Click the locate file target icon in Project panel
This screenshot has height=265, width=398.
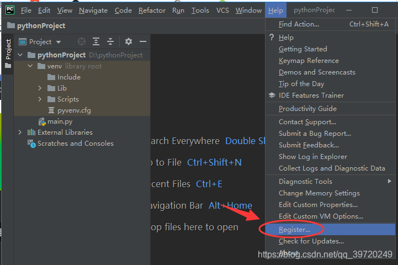click(x=82, y=41)
